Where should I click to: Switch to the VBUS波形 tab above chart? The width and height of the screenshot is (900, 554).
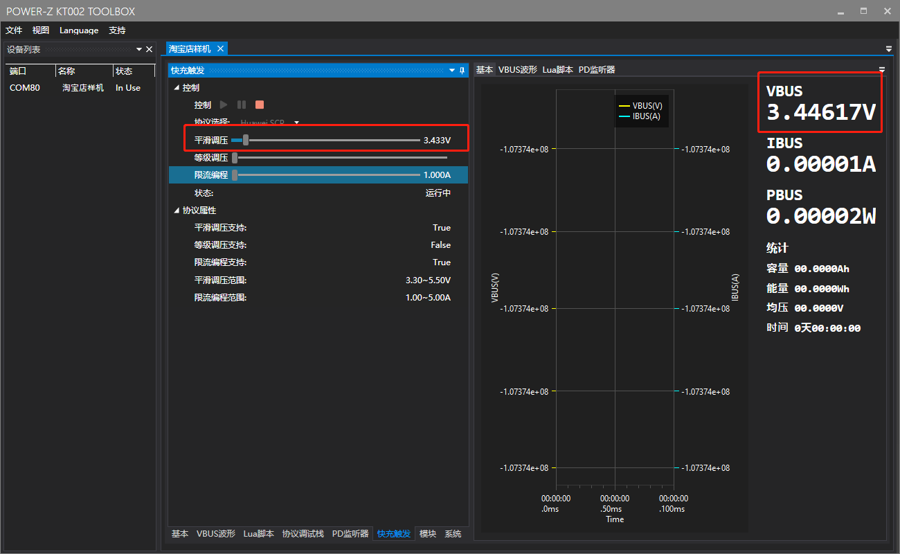pyautogui.click(x=518, y=69)
